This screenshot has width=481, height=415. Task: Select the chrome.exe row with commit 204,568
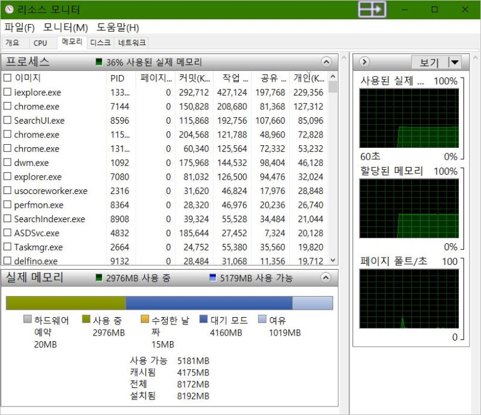[164, 135]
